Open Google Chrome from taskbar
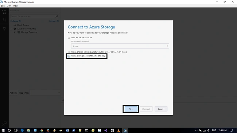 pos(42,130)
